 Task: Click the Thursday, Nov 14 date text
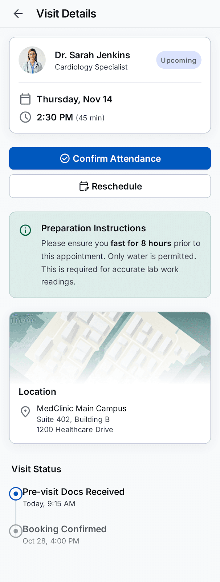click(x=74, y=99)
